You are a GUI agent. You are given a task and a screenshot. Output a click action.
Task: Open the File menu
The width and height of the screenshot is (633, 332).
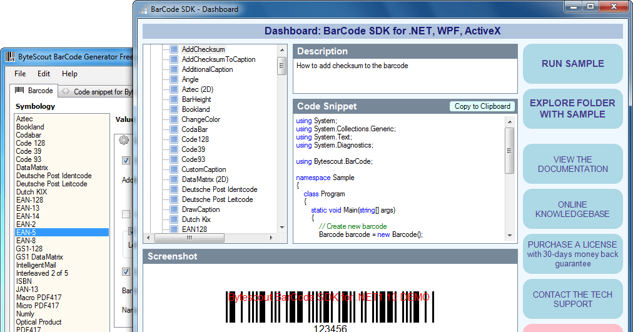click(20, 74)
